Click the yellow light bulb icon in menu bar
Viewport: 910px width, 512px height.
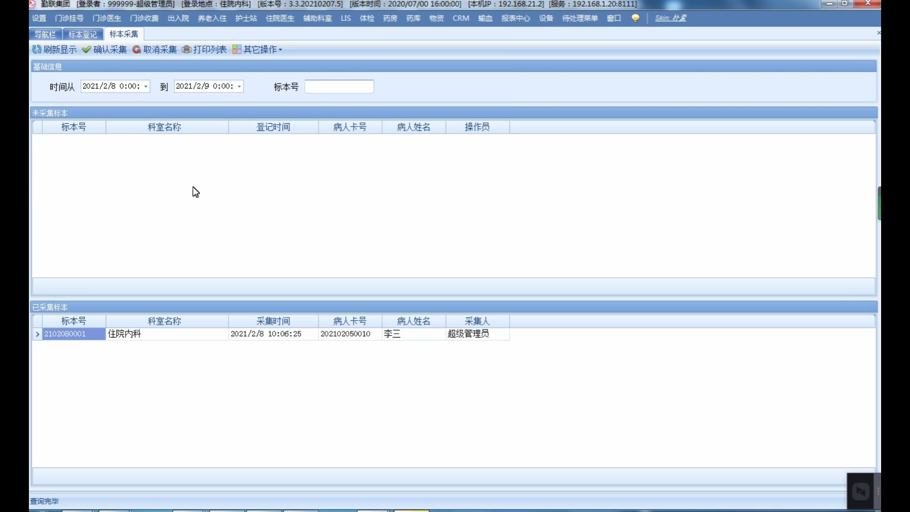(635, 18)
